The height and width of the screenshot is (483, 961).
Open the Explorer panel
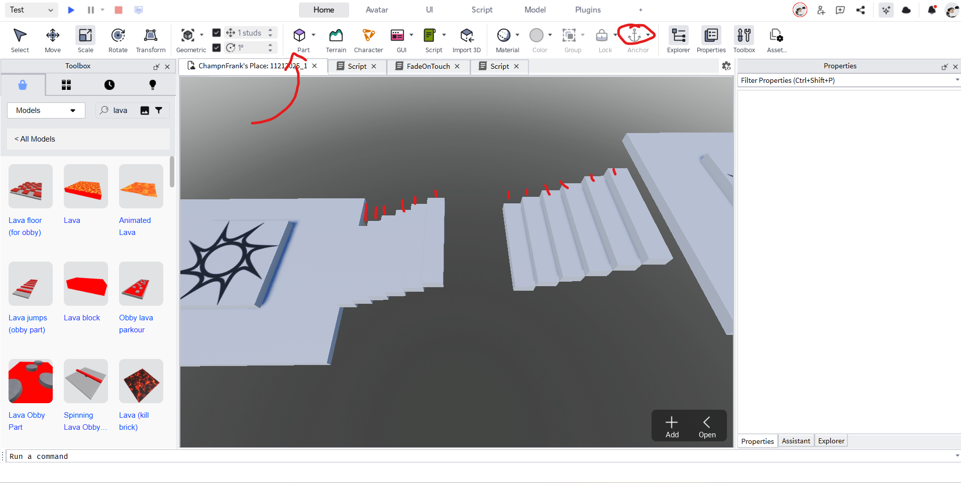[678, 39]
